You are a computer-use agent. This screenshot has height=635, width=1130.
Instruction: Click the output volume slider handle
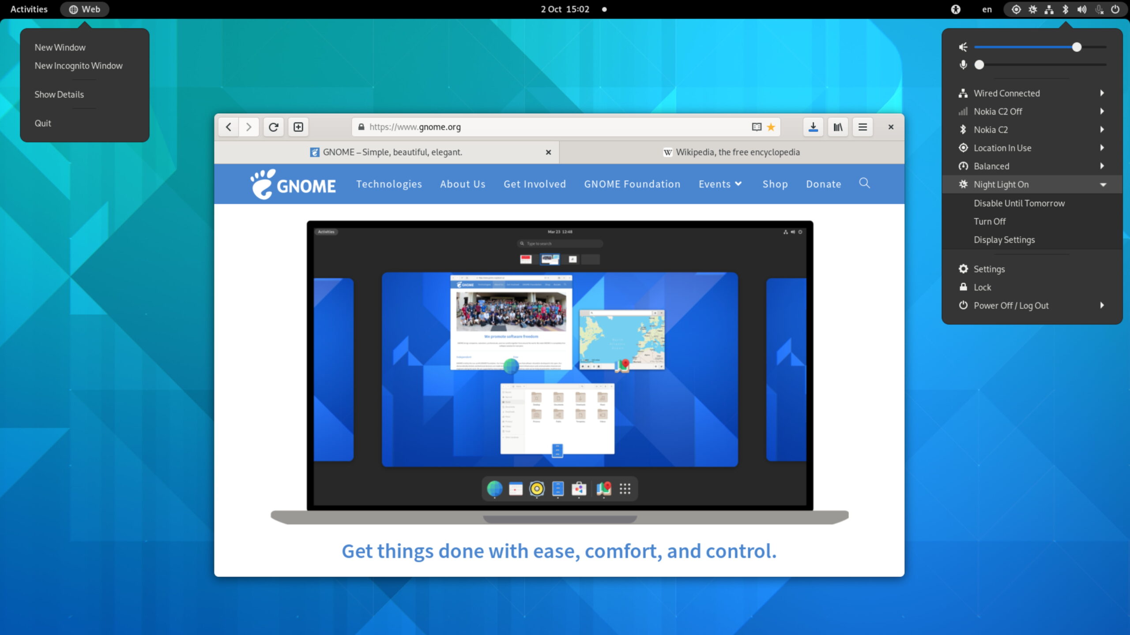pos(1077,47)
